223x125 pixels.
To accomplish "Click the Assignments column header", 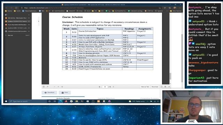I will (145, 29).
